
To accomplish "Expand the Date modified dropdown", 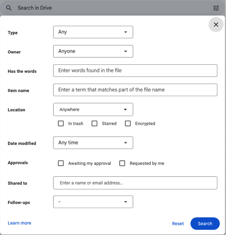I will coord(93,143).
